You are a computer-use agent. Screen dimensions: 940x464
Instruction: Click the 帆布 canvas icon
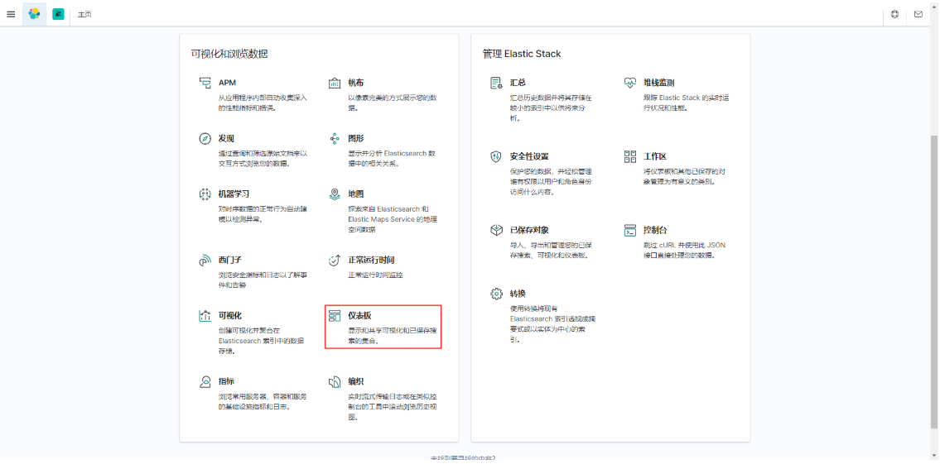(x=335, y=84)
